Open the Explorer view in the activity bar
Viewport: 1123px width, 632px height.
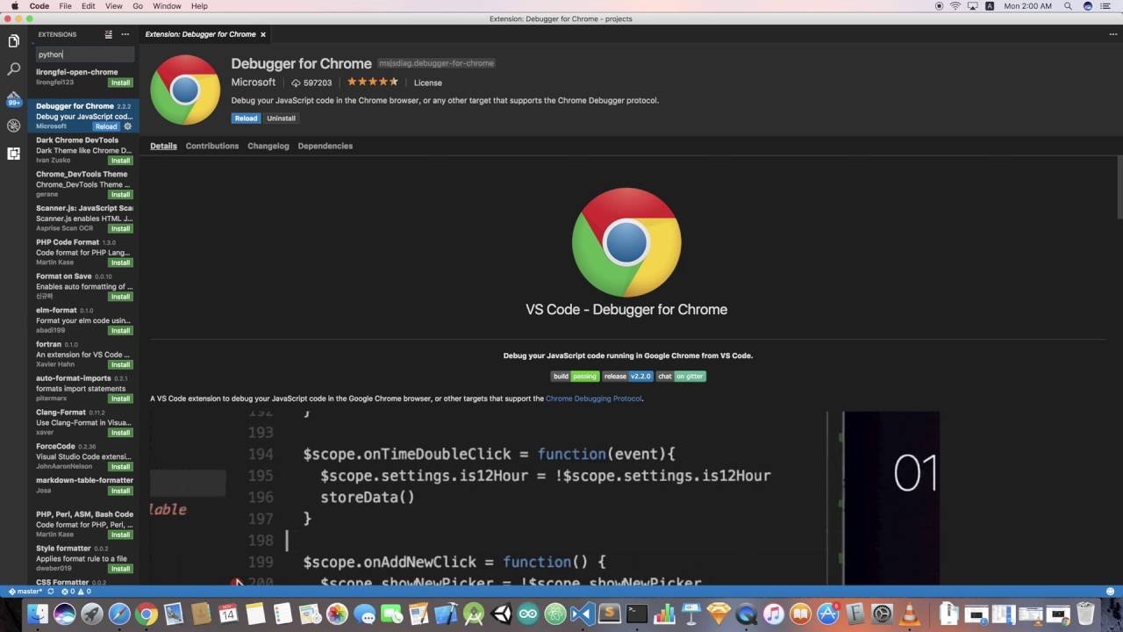point(13,41)
